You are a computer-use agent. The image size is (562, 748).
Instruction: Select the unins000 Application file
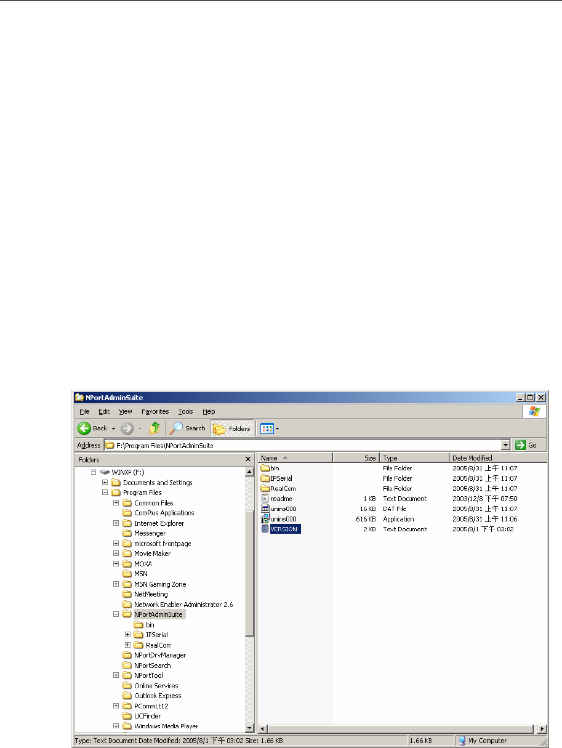(x=279, y=519)
